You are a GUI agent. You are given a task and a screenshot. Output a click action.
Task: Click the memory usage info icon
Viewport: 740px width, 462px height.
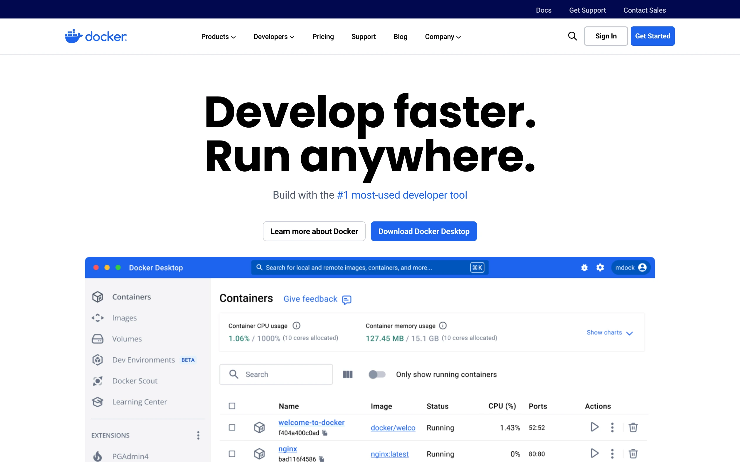[x=443, y=326]
